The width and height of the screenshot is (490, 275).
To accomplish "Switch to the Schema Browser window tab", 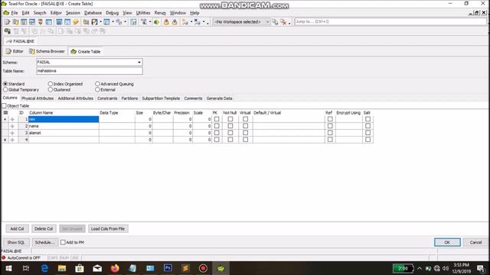I will [47, 51].
